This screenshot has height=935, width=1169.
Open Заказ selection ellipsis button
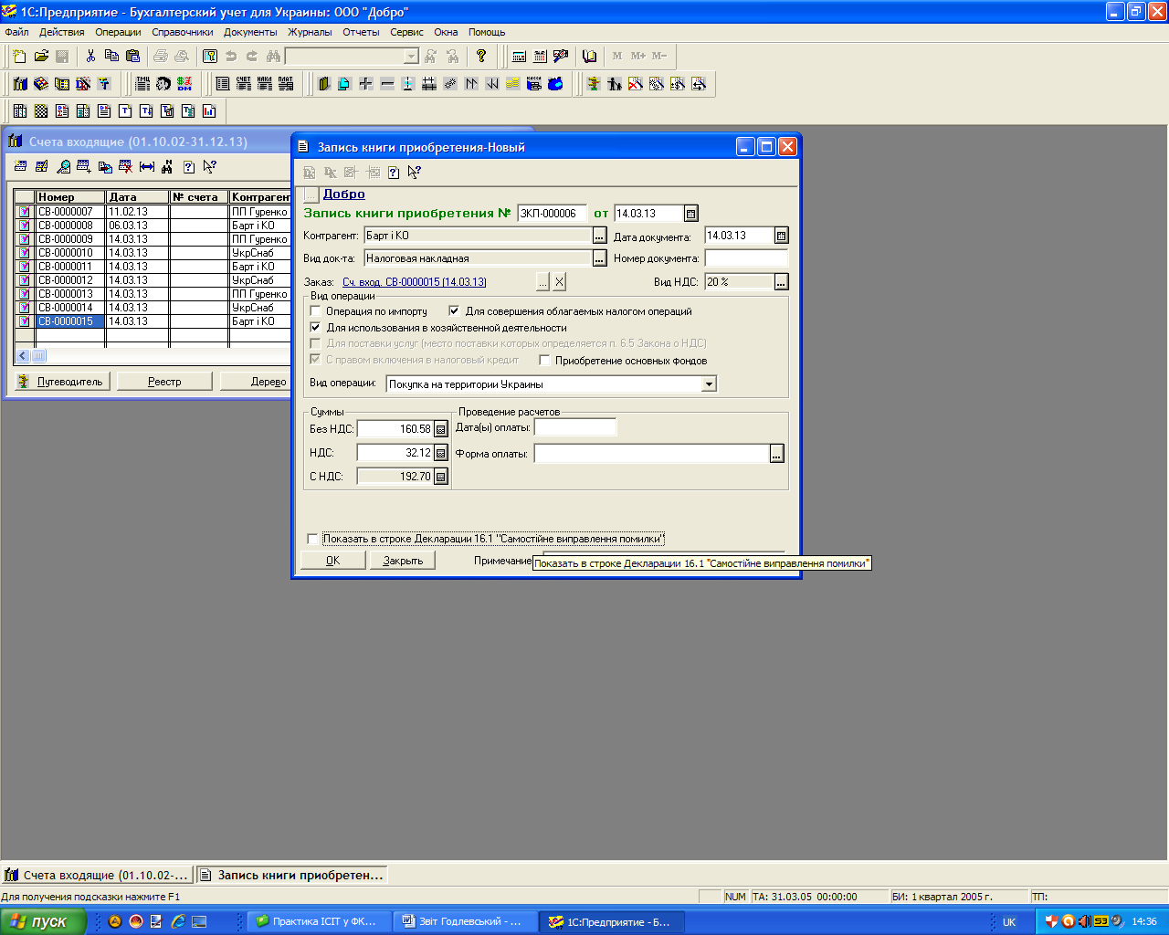542,282
